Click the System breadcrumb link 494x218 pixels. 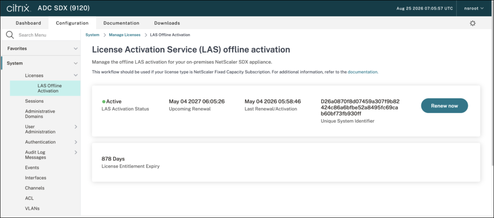click(92, 35)
